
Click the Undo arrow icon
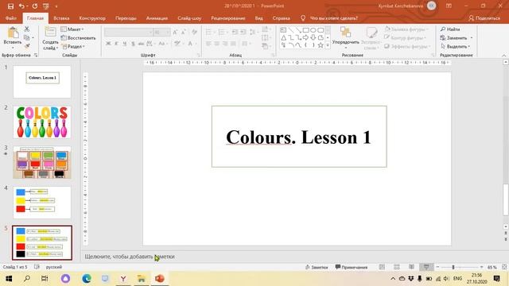21,6
